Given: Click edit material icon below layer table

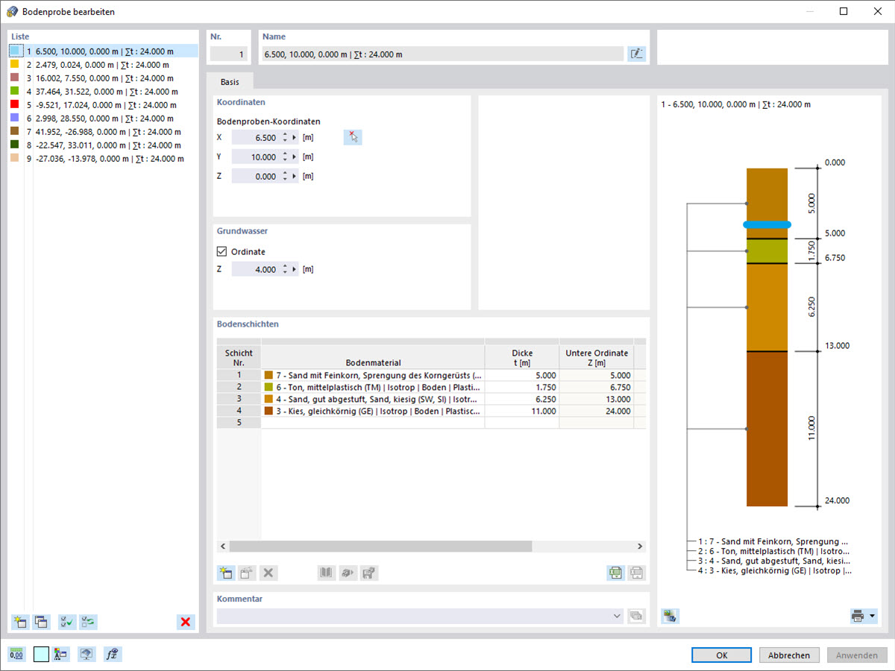Looking at the screenshot, I should pos(369,573).
